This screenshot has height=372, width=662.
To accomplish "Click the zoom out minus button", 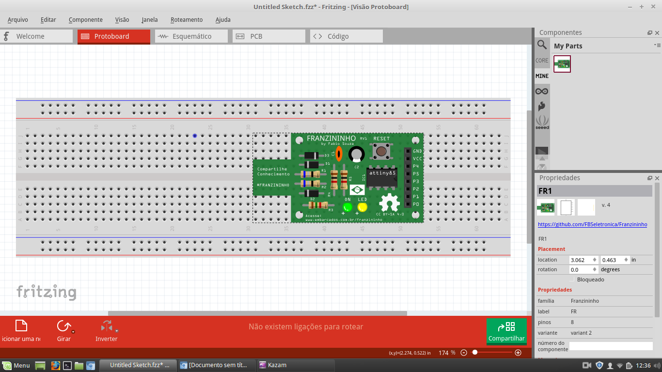I will point(463,353).
